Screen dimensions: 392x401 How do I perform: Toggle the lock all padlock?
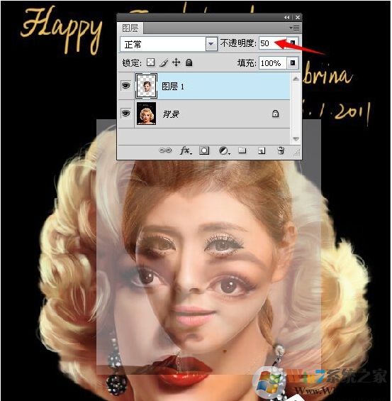[x=189, y=62]
